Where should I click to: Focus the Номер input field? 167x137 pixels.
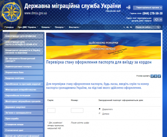tap(77, 110)
